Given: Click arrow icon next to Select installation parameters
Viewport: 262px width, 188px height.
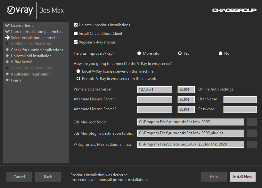Looking at the screenshot, I should (x=7, y=37).
